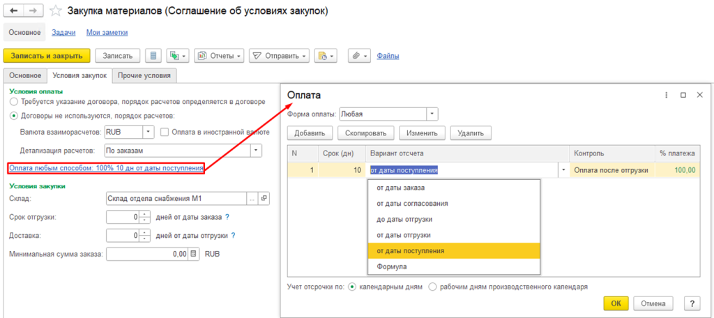The image size is (714, 318).
Task: Click the Срок (дн) cell value 10
Action: (x=342, y=170)
